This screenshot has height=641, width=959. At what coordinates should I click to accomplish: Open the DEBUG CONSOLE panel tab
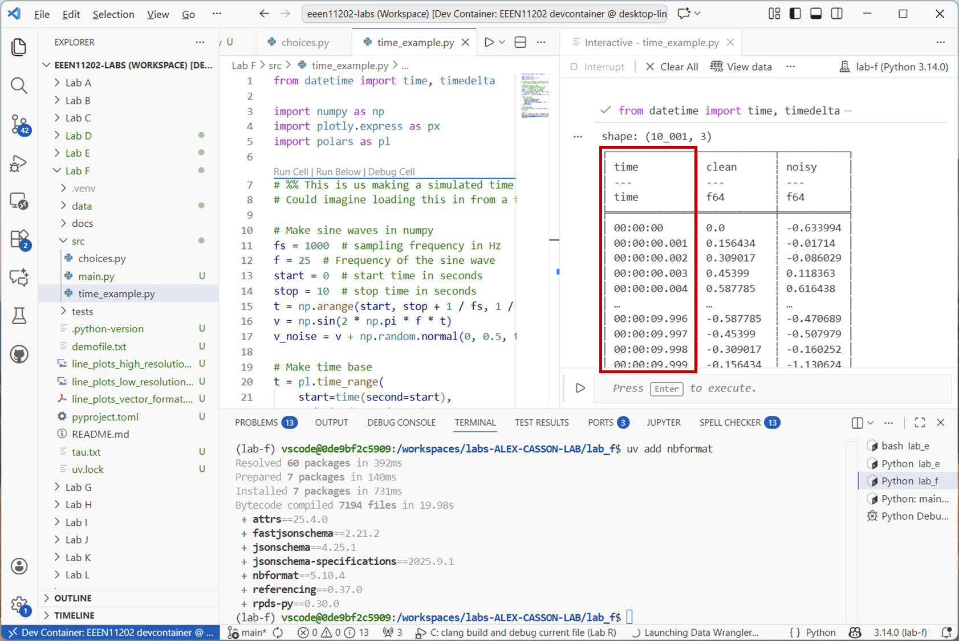tap(401, 422)
